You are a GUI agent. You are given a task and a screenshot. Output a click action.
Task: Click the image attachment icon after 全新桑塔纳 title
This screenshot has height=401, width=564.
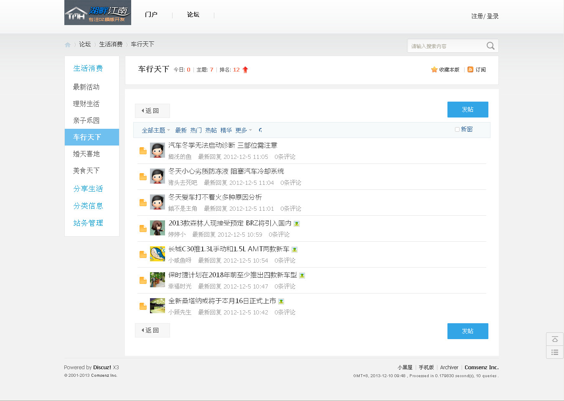(281, 301)
